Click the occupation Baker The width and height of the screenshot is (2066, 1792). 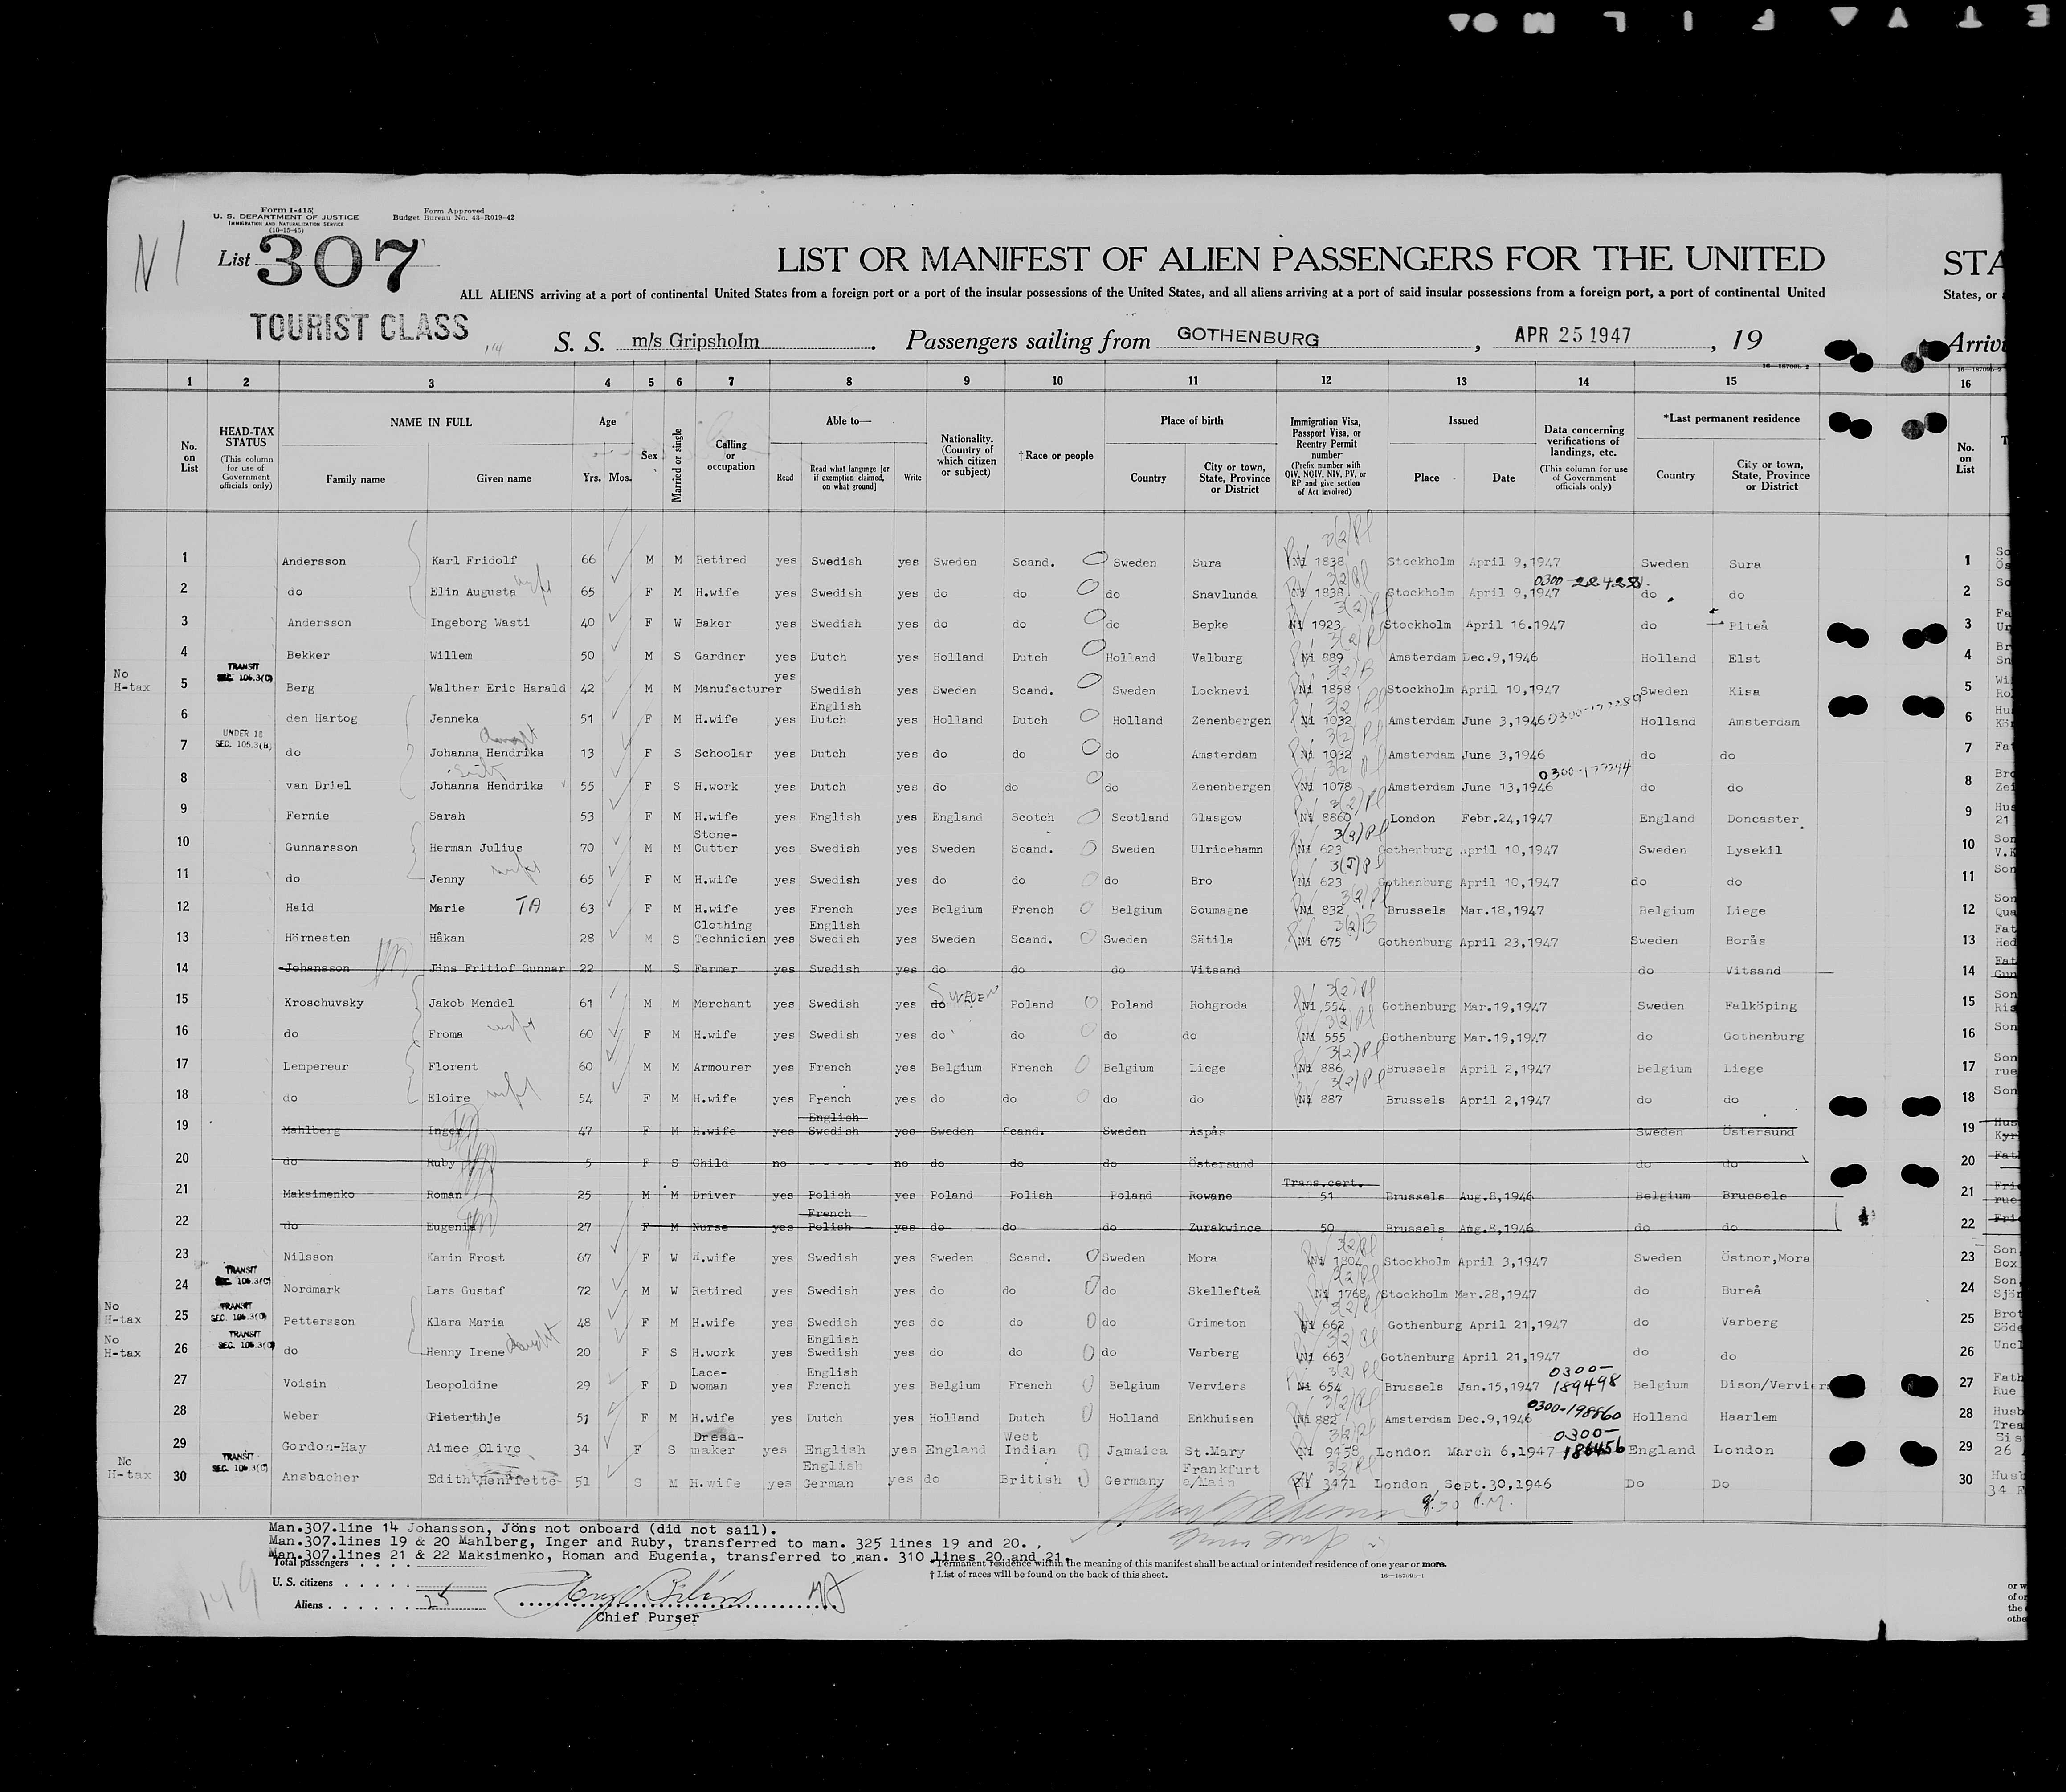(x=713, y=623)
